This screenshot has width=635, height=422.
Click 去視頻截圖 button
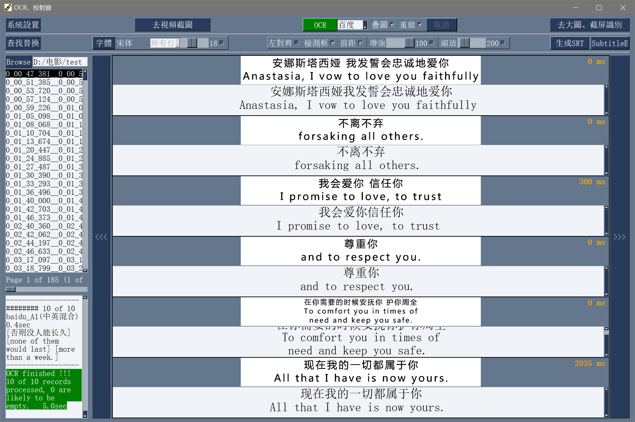tap(172, 25)
